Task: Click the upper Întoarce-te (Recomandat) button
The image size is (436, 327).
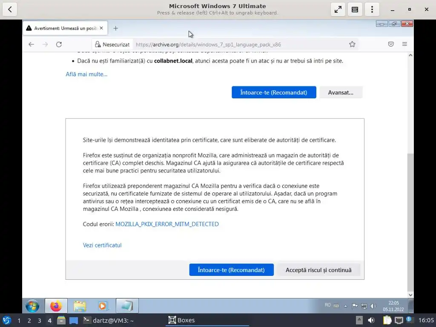Action: tap(274, 92)
